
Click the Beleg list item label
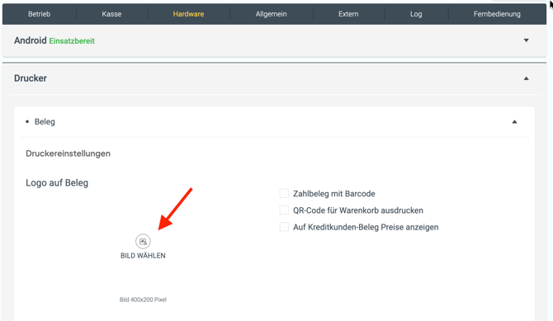coord(45,121)
